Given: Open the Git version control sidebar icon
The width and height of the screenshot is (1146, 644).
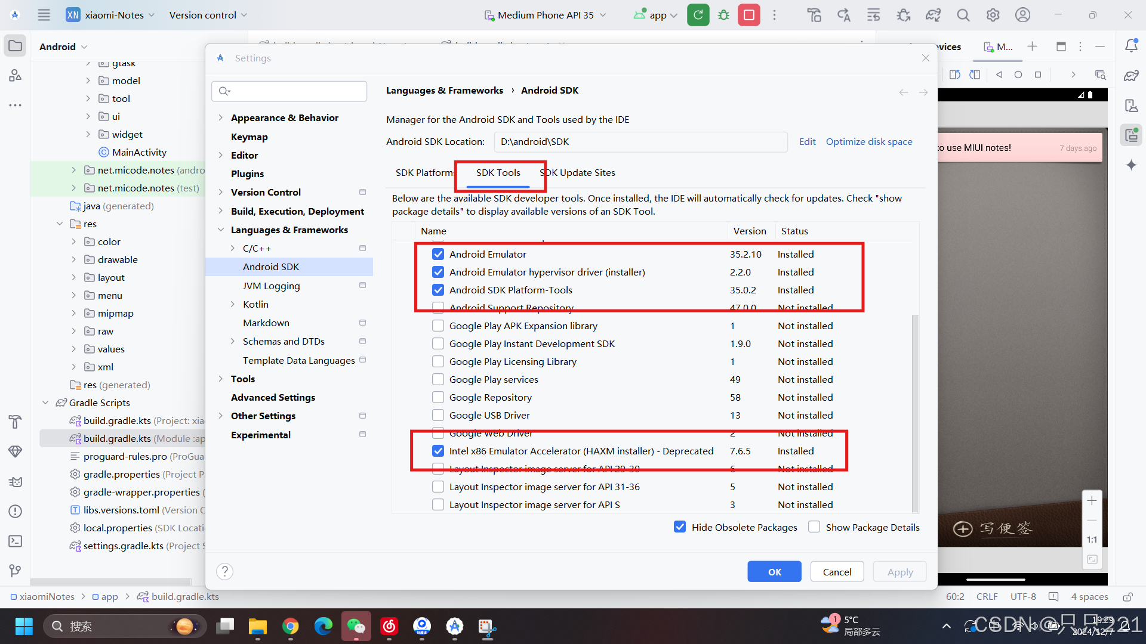Looking at the screenshot, I should pyautogui.click(x=16, y=571).
